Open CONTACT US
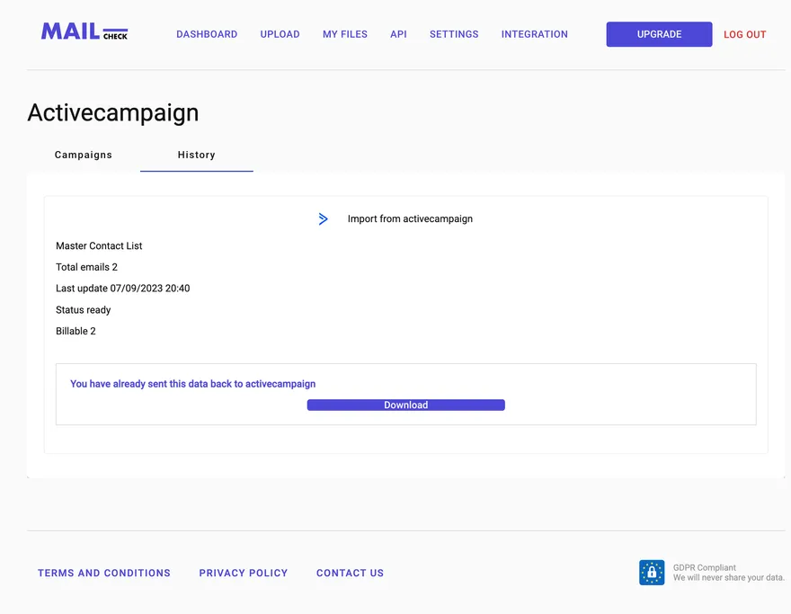 coord(350,573)
